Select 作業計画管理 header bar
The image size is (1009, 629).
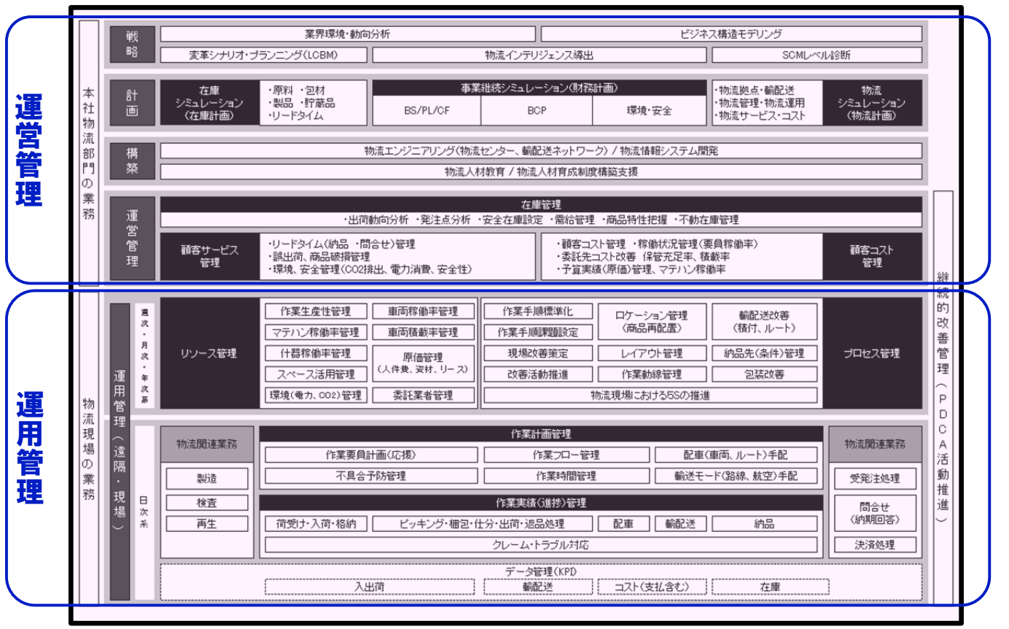541,434
